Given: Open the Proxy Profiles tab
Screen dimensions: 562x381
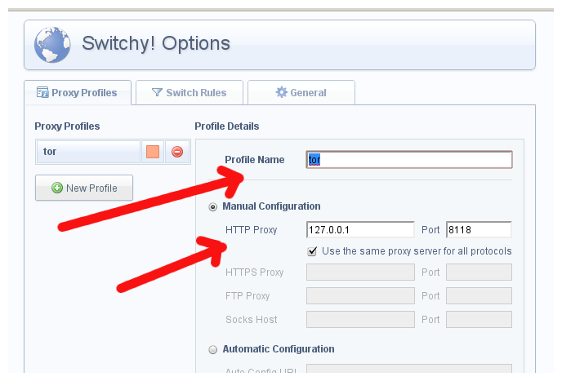Looking at the screenshot, I should 78,93.
